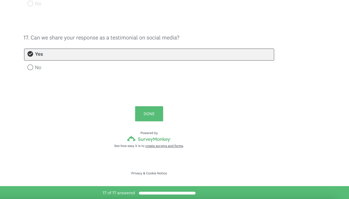Choose No for sharing testimonial on social media

tap(34, 68)
